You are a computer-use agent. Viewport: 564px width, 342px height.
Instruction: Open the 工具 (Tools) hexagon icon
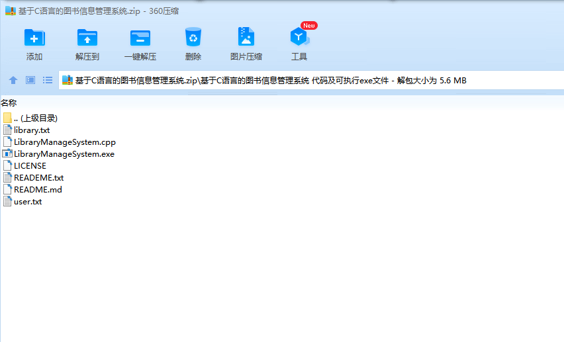[299, 36]
